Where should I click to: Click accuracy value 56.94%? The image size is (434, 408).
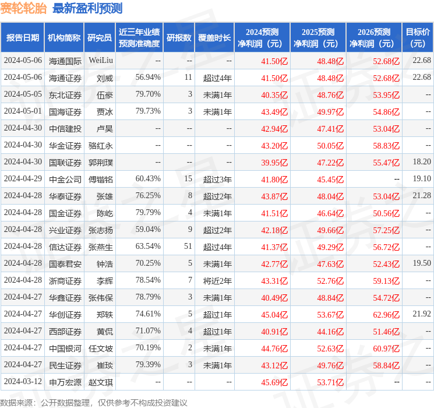pyautogui.click(x=148, y=78)
